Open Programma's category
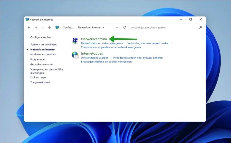 tap(38, 59)
